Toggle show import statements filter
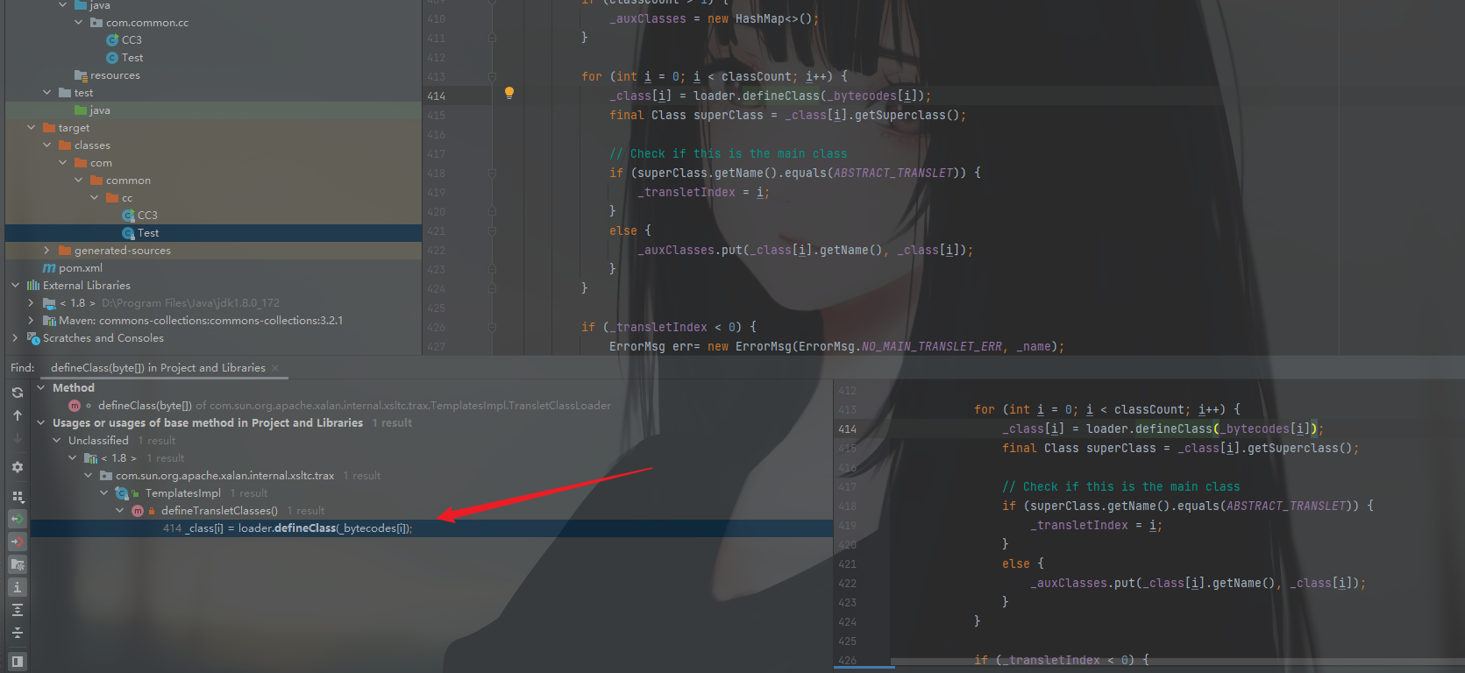Screen dimensions: 1465x673 point(17,564)
